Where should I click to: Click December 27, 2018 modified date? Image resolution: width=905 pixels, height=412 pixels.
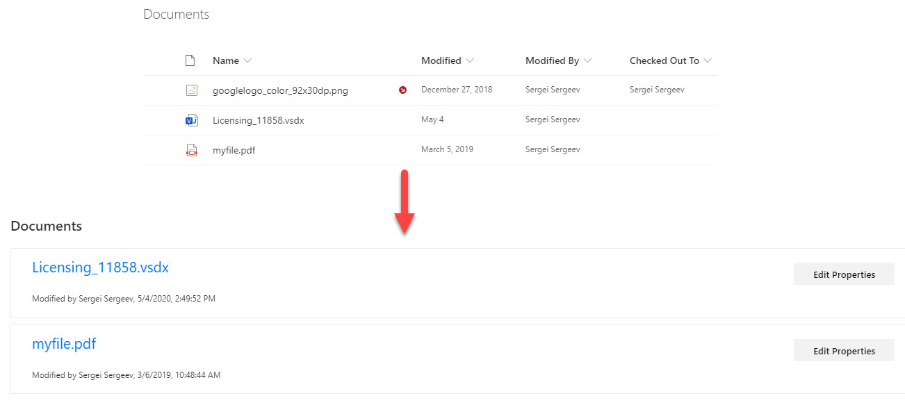456,90
